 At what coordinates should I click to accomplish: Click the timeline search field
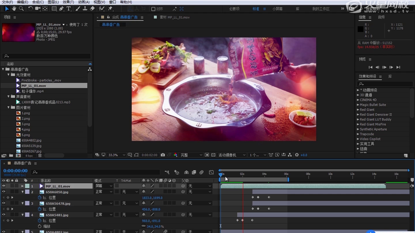[x=82, y=171]
